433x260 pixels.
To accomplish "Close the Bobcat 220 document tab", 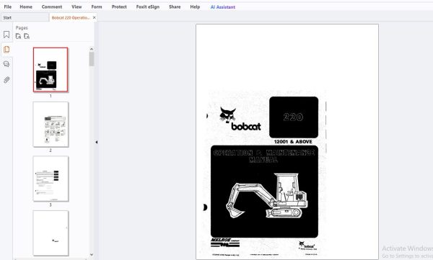I will click(94, 18).
